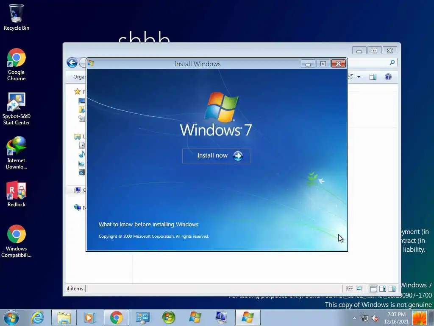Select Desktop icon under Favorites in Explorer

coord(82,101)
